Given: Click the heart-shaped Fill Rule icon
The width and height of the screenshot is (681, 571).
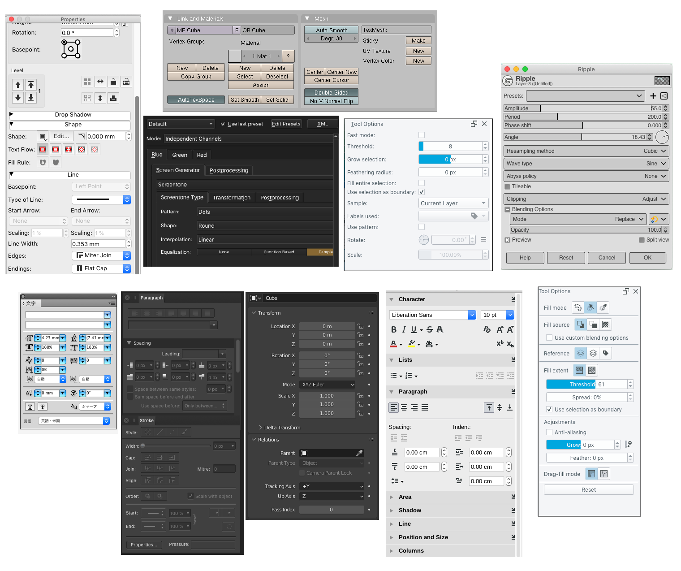Looking at the screenshot, I should tap(56, 163).
